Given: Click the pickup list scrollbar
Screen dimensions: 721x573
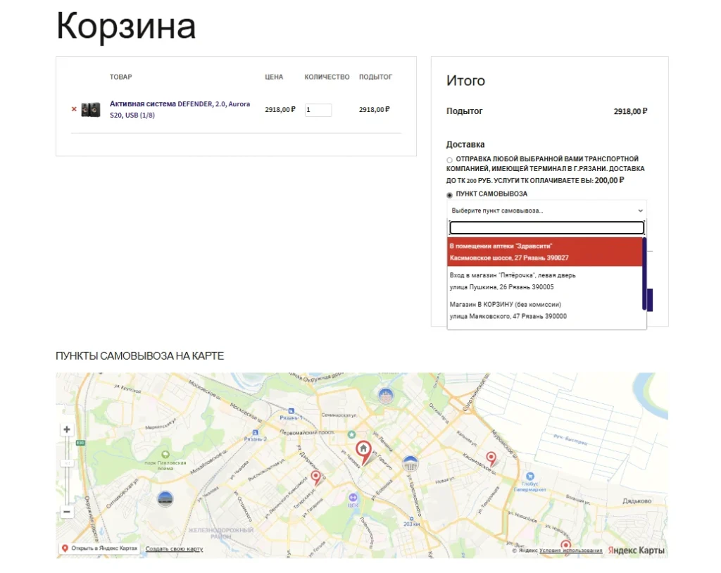Looking at the screenshot, I should 644,274.
